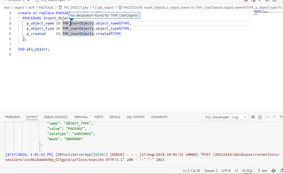
Task: Toggle lock scrolling in the Output panel
Action: pos(260,117)
